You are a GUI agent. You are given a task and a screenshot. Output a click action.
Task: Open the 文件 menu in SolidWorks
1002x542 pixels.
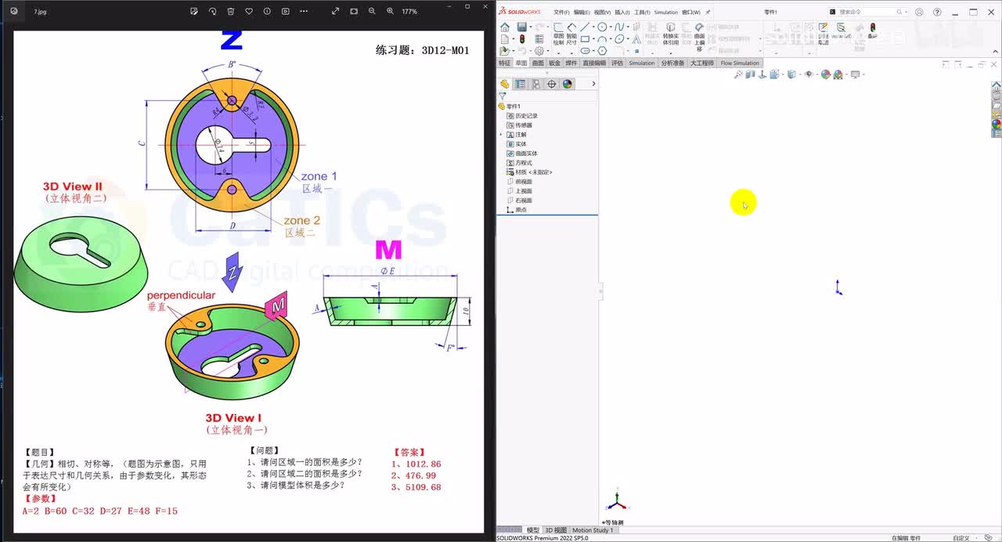coord(561,13)
